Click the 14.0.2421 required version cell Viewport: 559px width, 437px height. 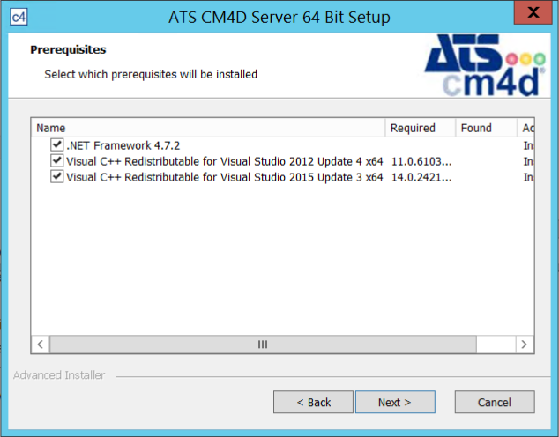click(421, 176)
